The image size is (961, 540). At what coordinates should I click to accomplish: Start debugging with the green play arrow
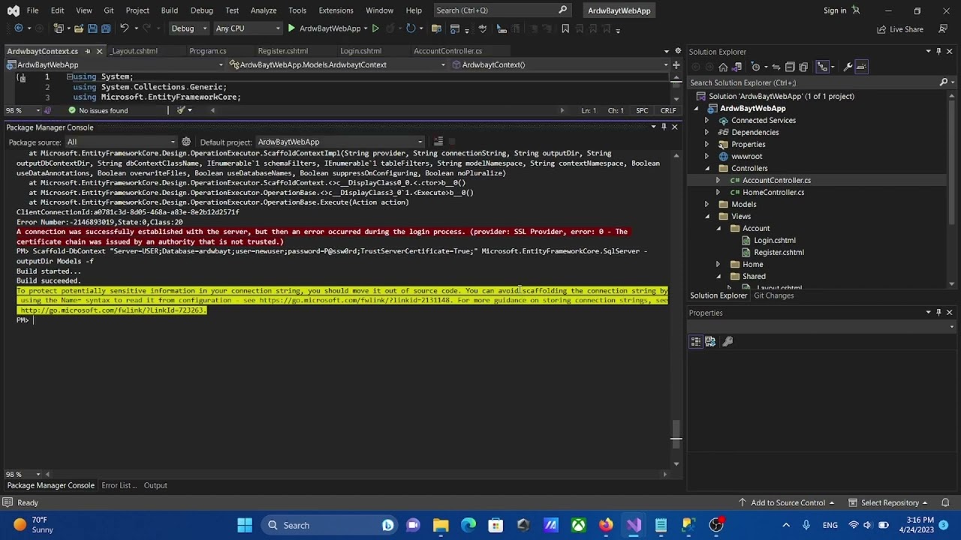click(x=291, y=28)
